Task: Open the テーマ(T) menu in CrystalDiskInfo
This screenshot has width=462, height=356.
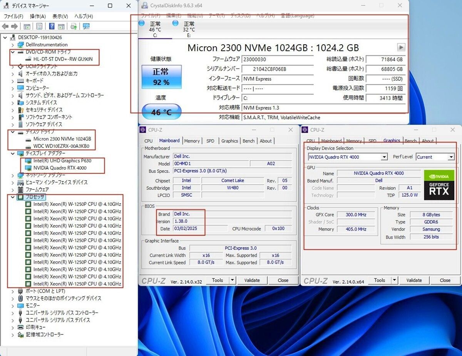Action: tap(217, 16)
